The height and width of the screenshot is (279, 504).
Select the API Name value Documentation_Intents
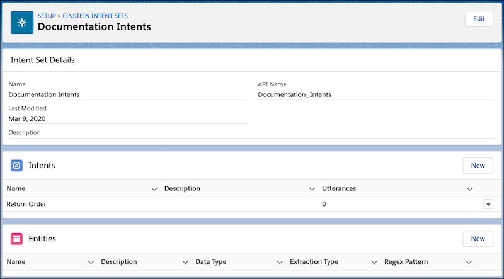(294, 94)
